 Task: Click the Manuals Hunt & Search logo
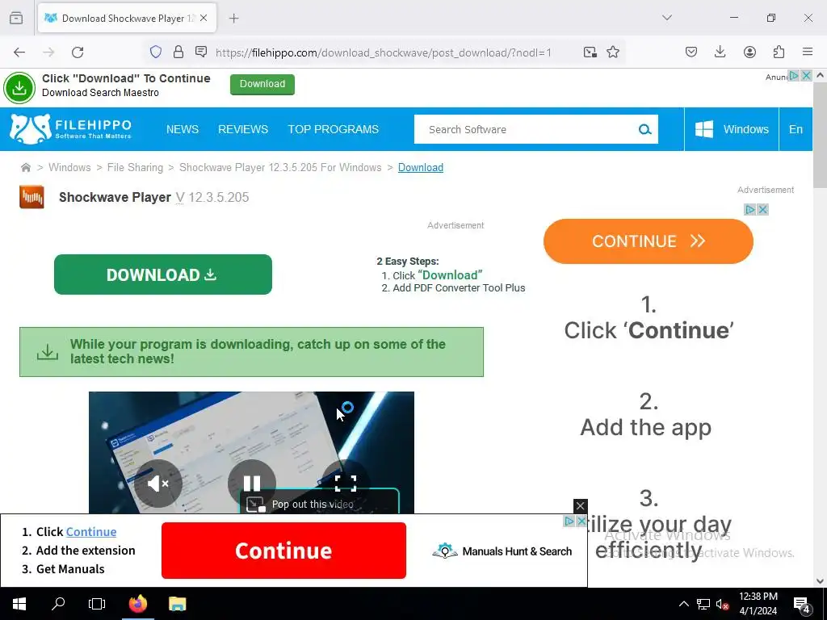coord(502,551)
